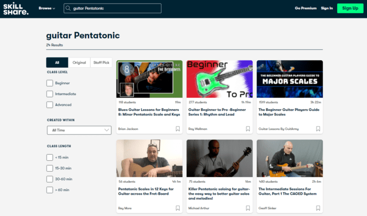The width and height of the screenshot is (367, 216).
Task: Bookmark The Intermediate Sessions class
Action: click(x=318, y=208)
